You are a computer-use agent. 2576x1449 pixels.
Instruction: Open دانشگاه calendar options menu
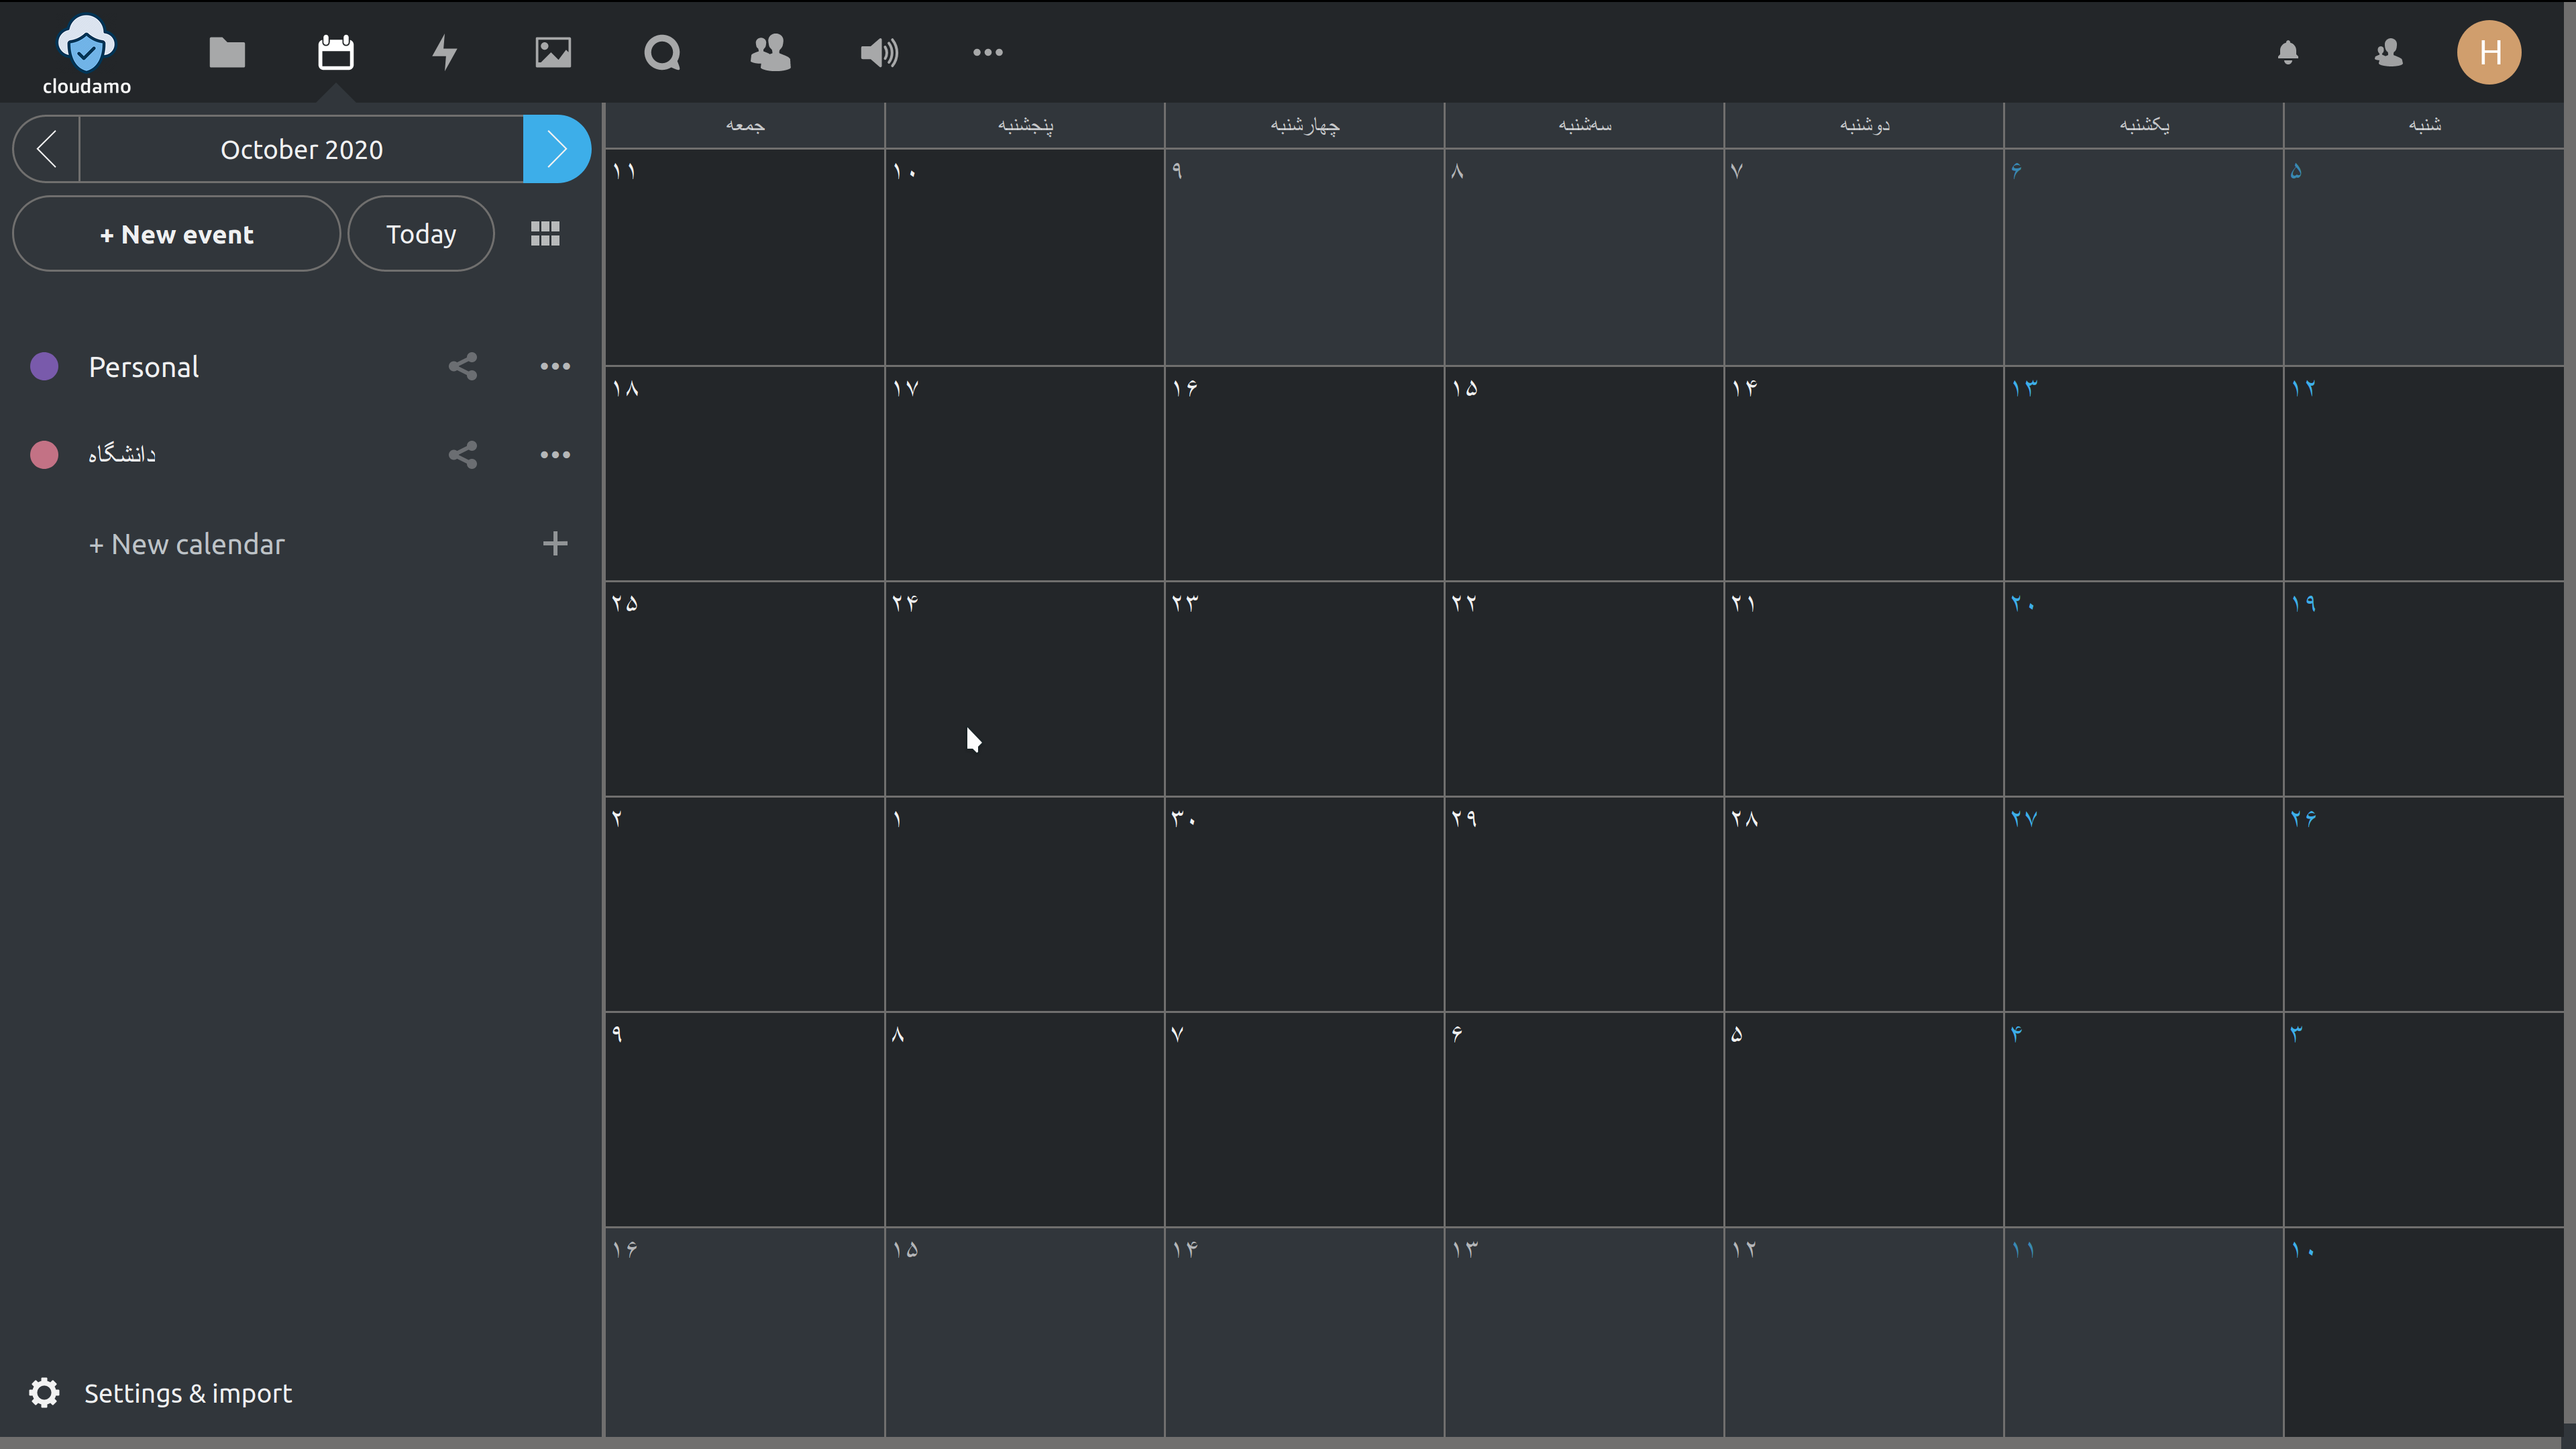[555, 455]
